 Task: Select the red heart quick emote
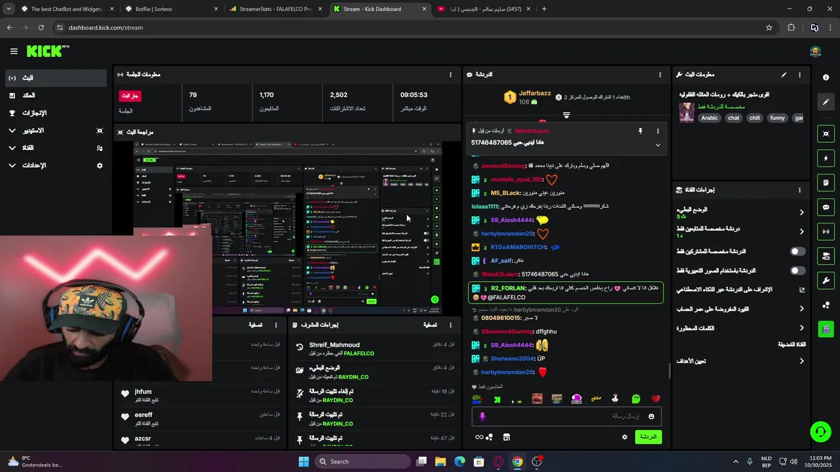tap(655, 399)
